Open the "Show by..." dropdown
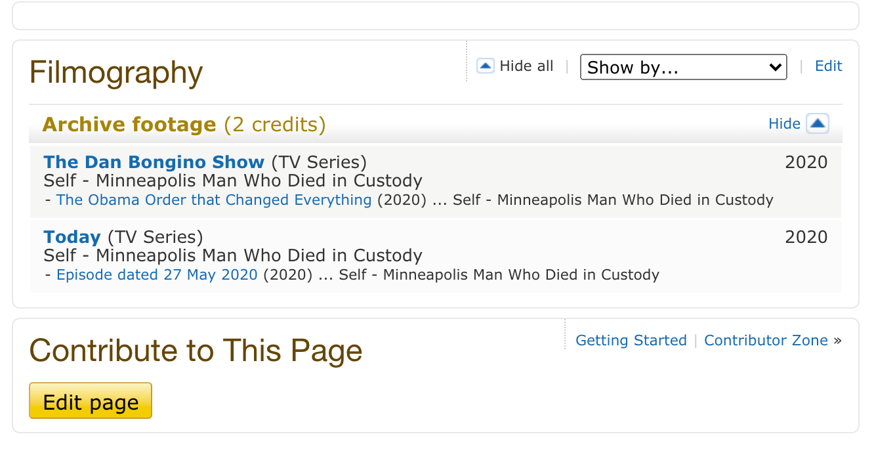This screenshot has width=874, height=453. click(683, 67)
